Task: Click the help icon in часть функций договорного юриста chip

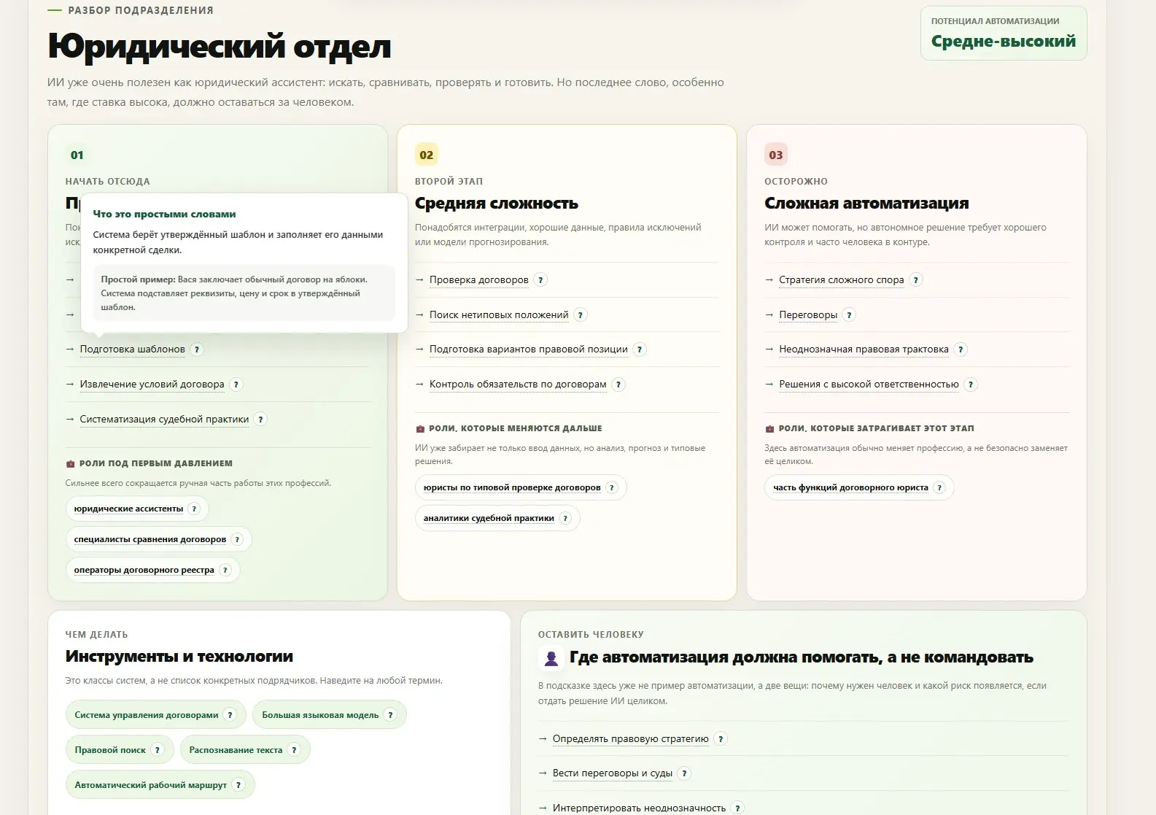Action: pyautogui.click(x=939, y=488)
